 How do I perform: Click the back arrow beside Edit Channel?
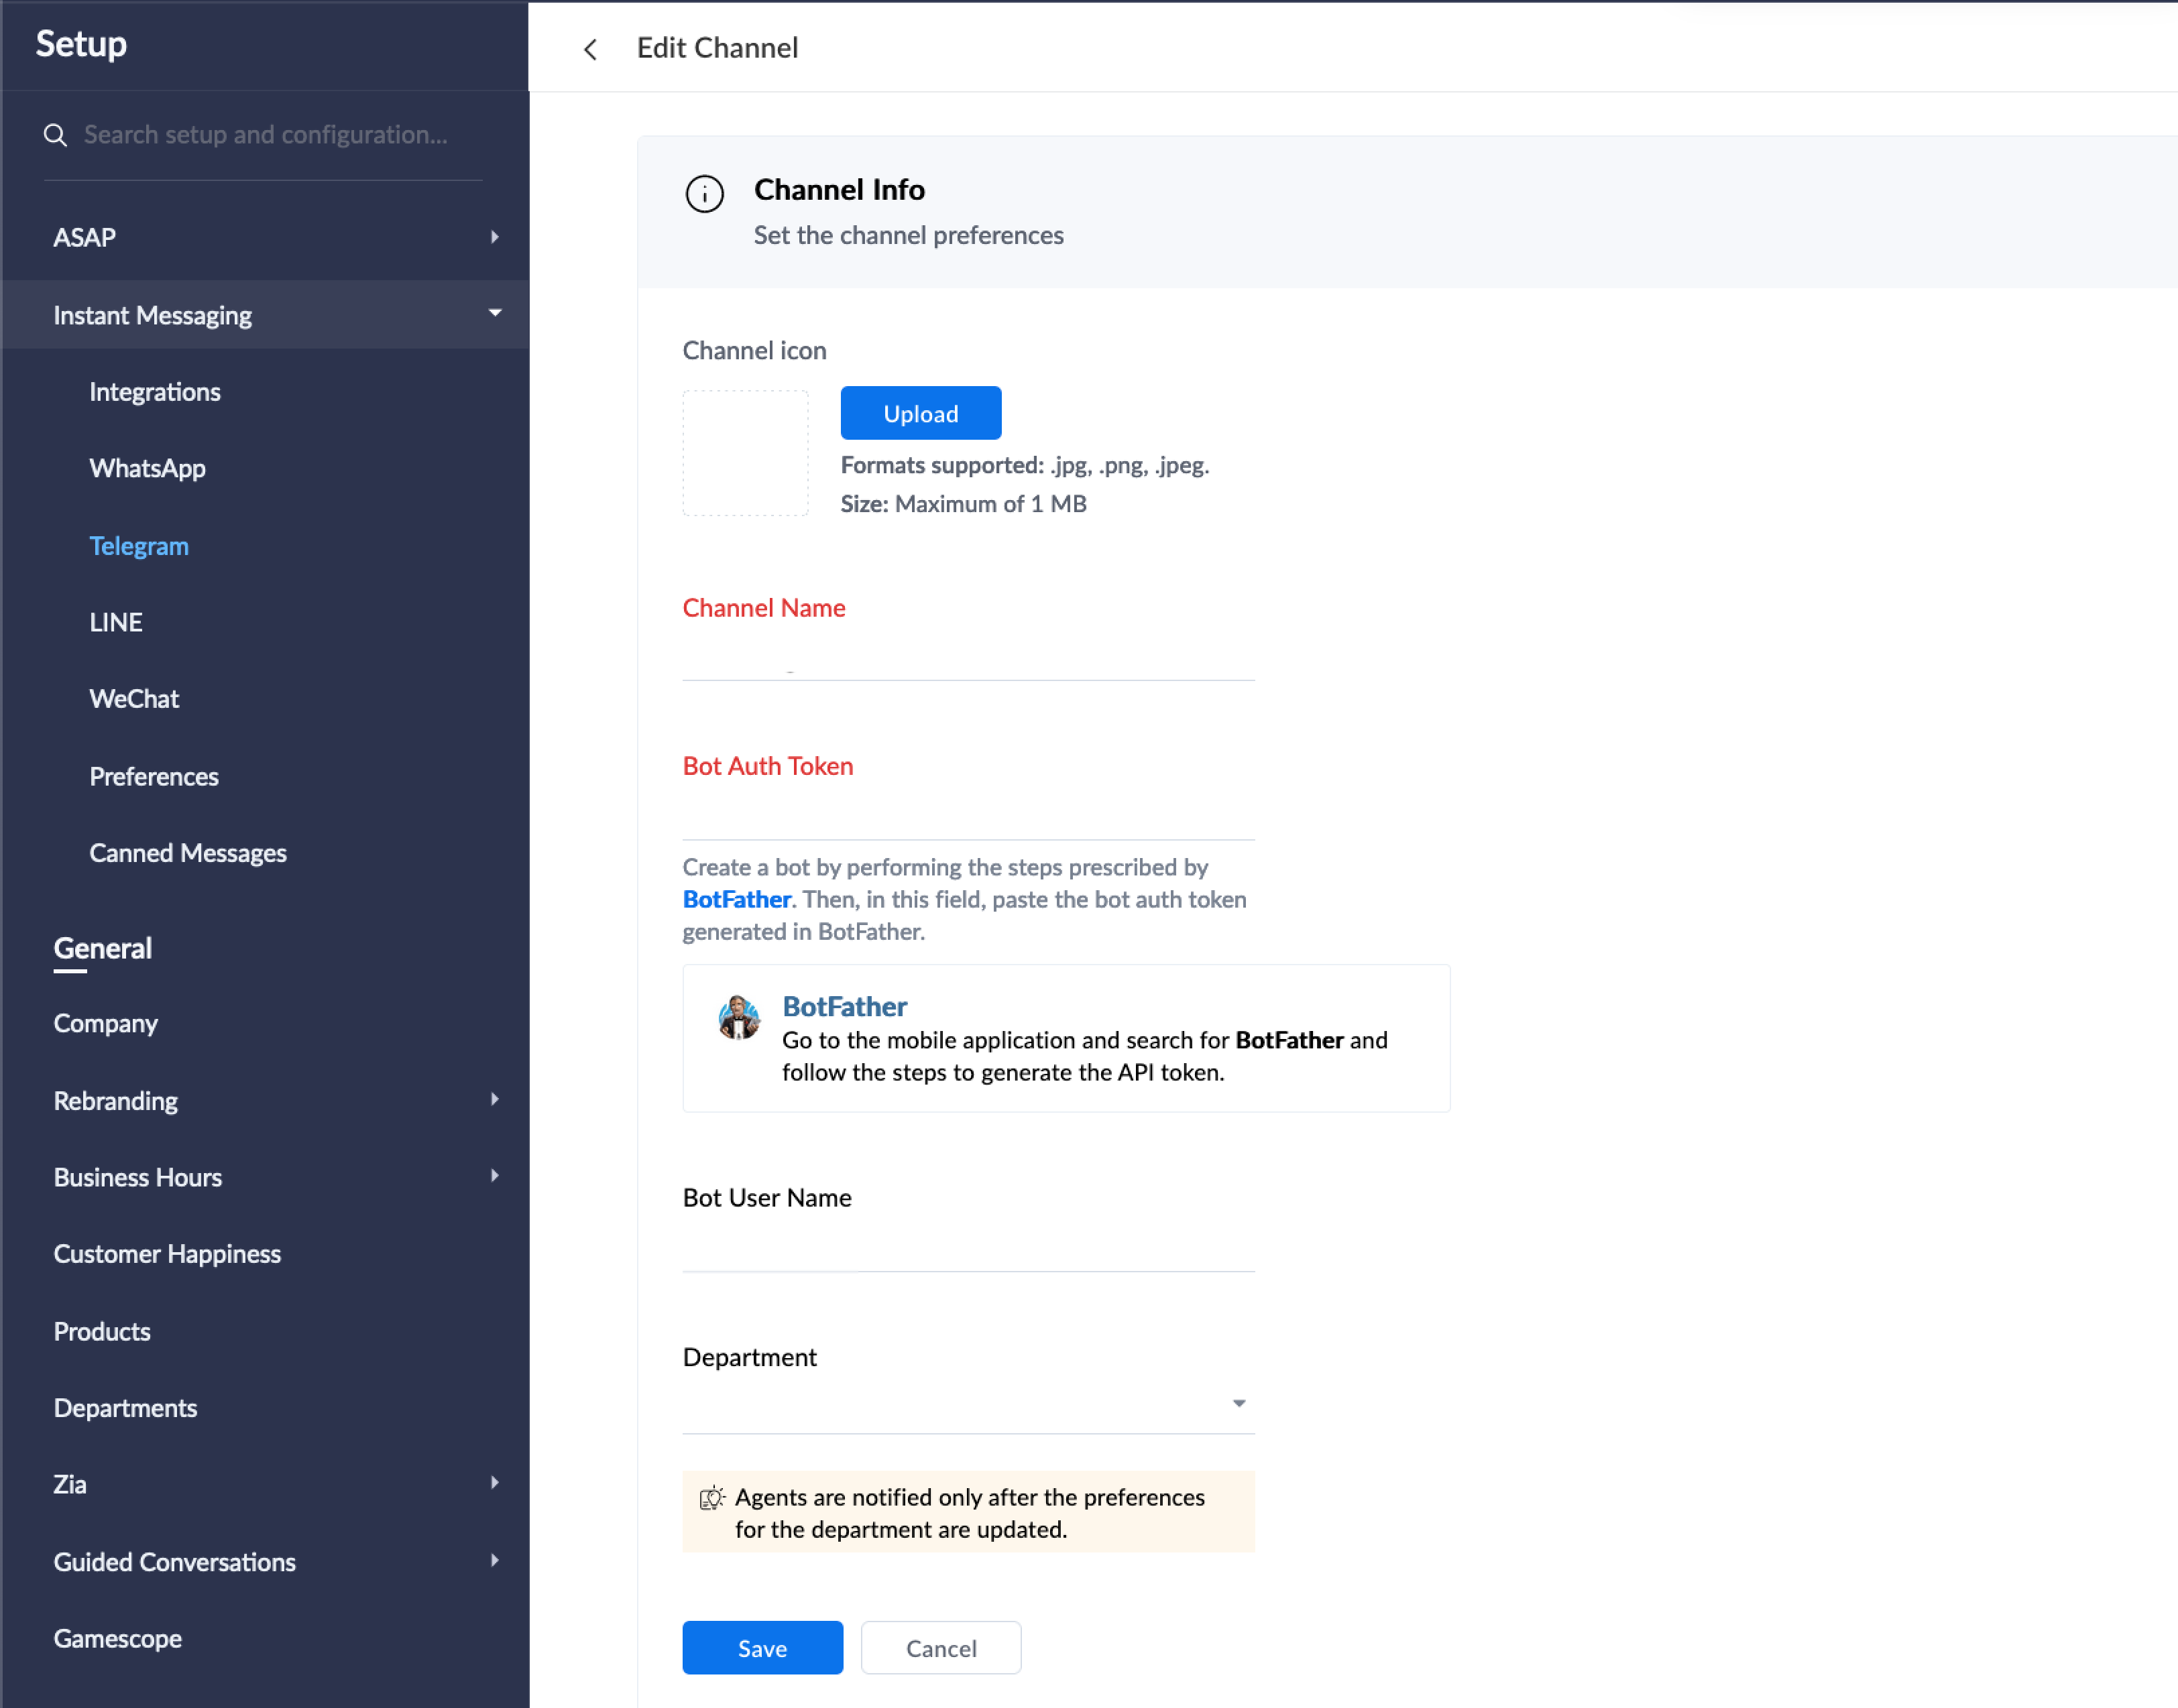590,49
